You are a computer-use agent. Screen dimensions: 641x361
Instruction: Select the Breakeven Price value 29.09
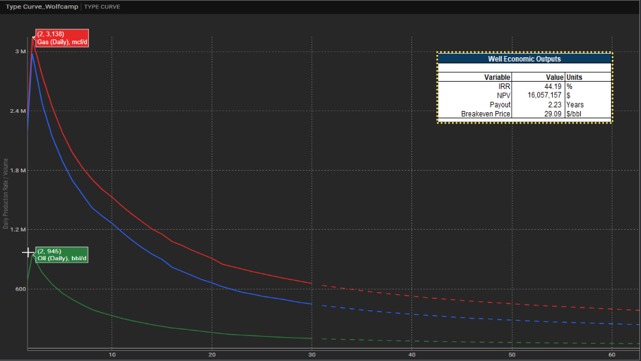[x=553, y=114]
